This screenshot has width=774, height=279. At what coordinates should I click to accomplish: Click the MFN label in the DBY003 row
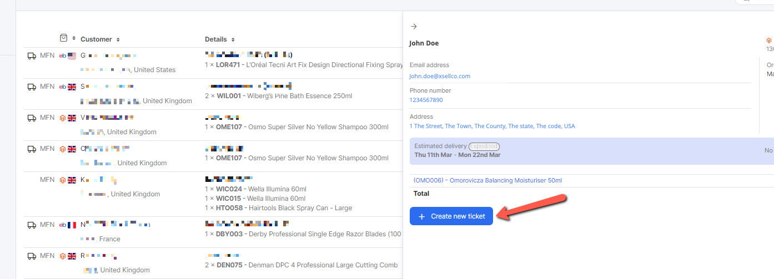click(47, 225)
